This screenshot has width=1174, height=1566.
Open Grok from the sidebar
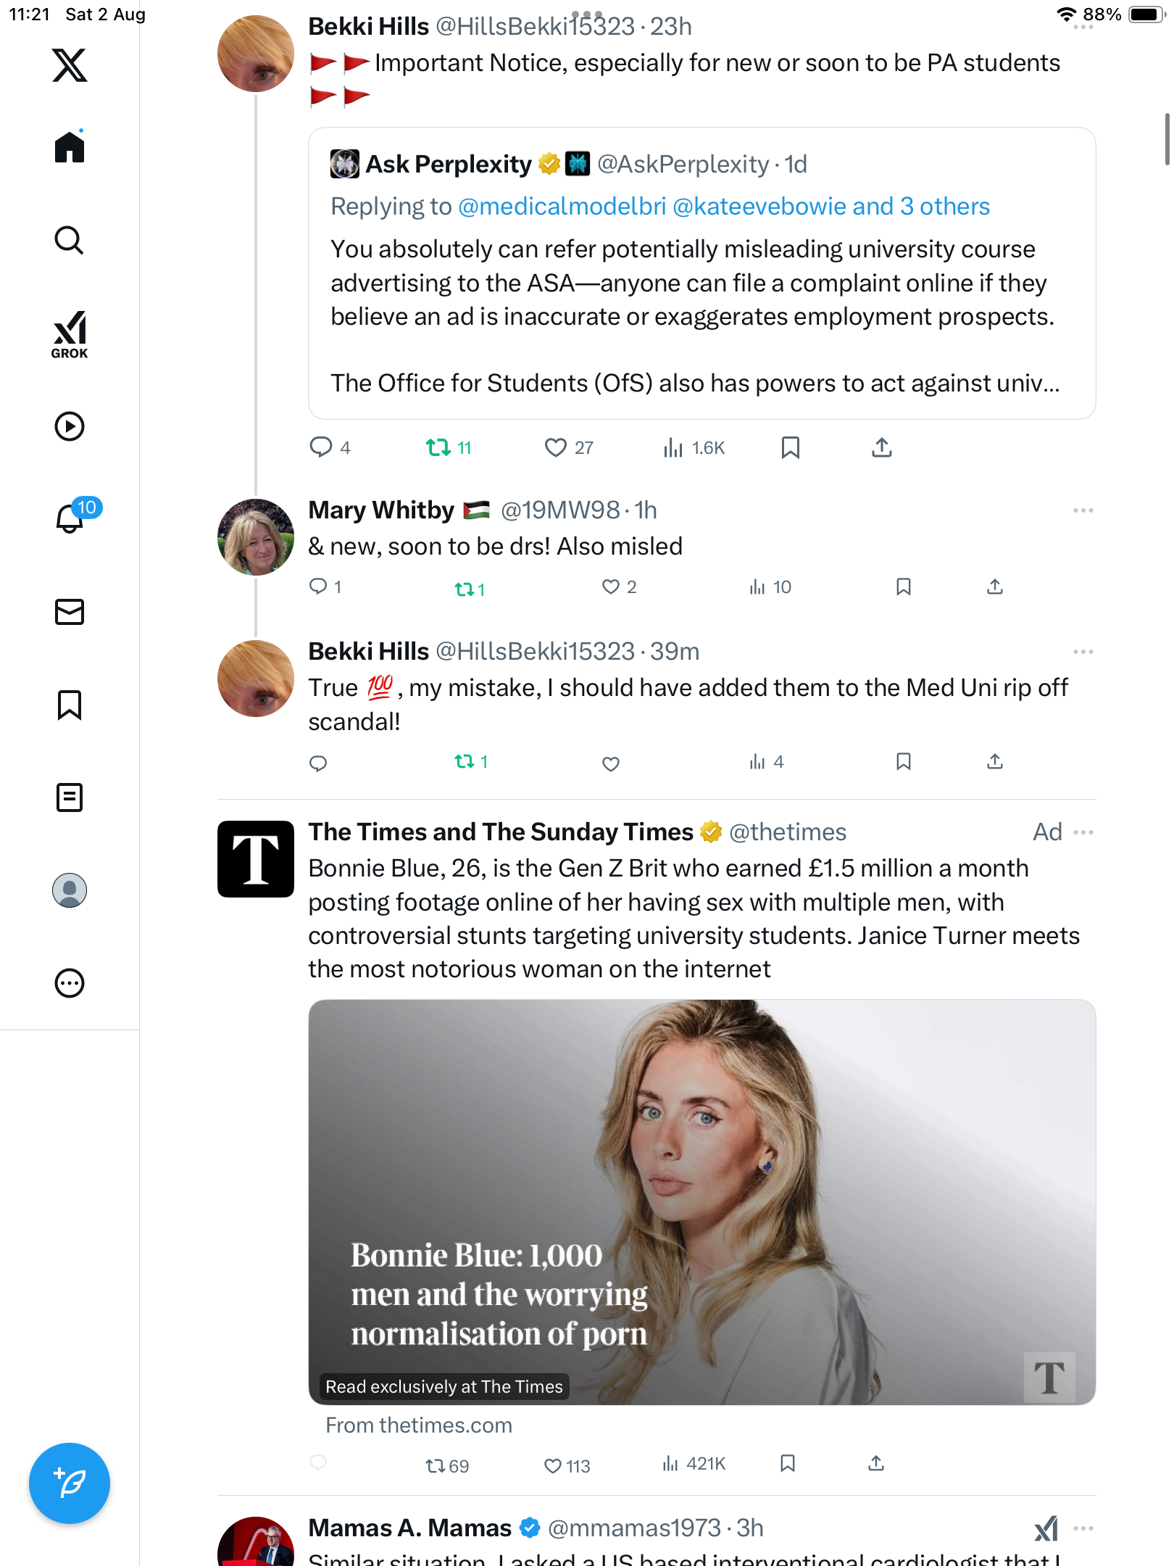(70, 335)
